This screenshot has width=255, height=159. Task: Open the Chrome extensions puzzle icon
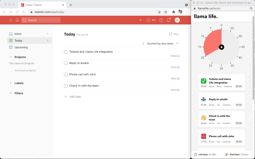pyautogui.click(x=173, y=12)
